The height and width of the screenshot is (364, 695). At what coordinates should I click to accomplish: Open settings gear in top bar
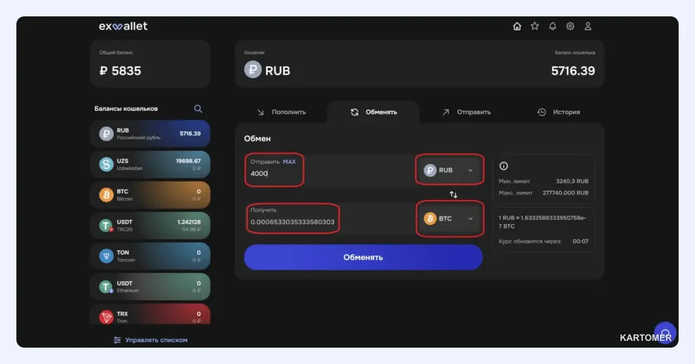tap(570, 26)
